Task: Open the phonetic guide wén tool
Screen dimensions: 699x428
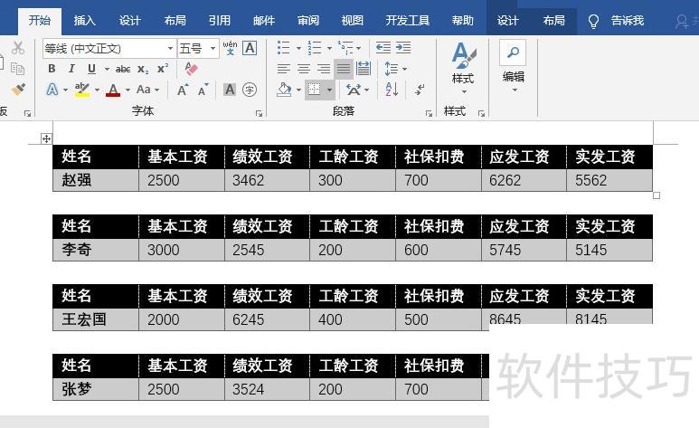Action: coord(230,48)
